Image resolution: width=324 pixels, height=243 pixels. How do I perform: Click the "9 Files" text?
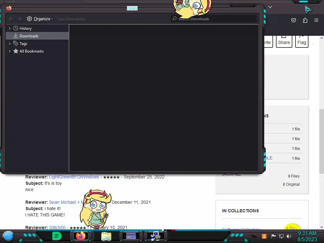click(x=294, y=176)
